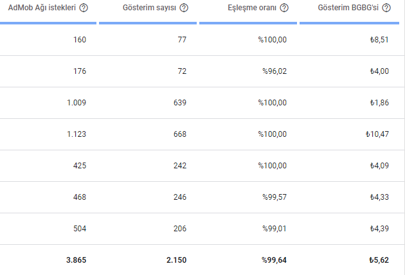Viewport: 405px width, 275px height.
Task: Select the 160 requests cell
Action: click(x=80, y=40)
